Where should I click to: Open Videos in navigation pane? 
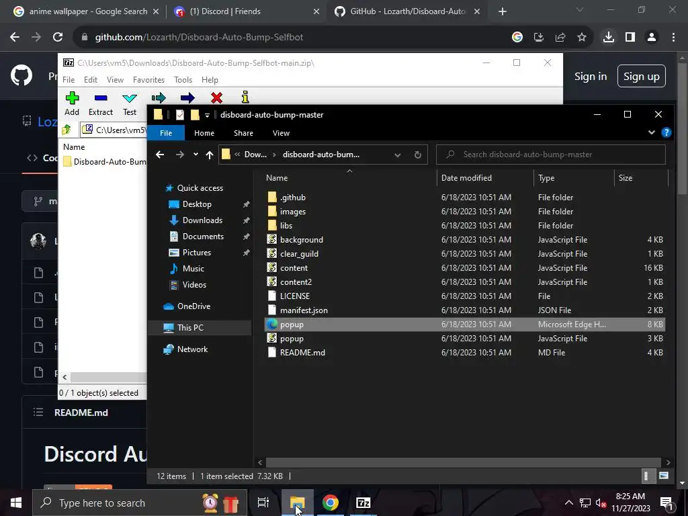[194, 285]
